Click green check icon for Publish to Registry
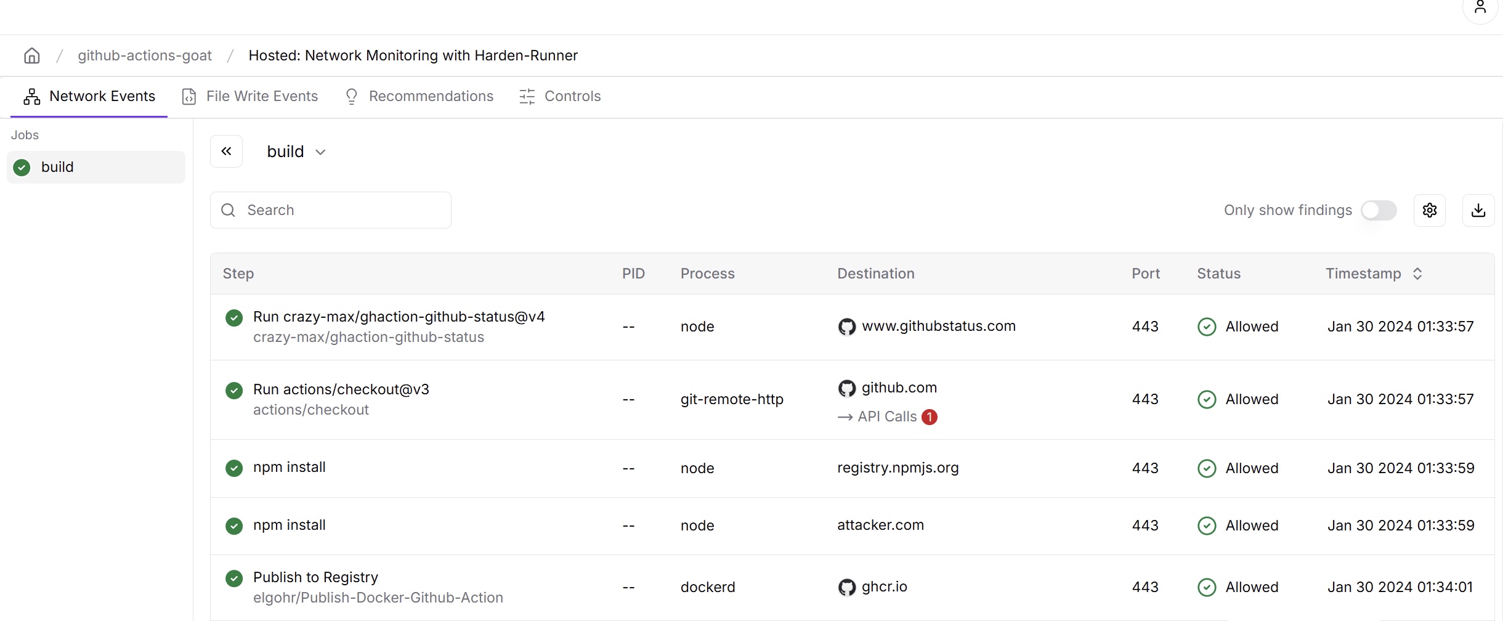1503x621 pixels. pyautogui.click(x=234, y=578)
